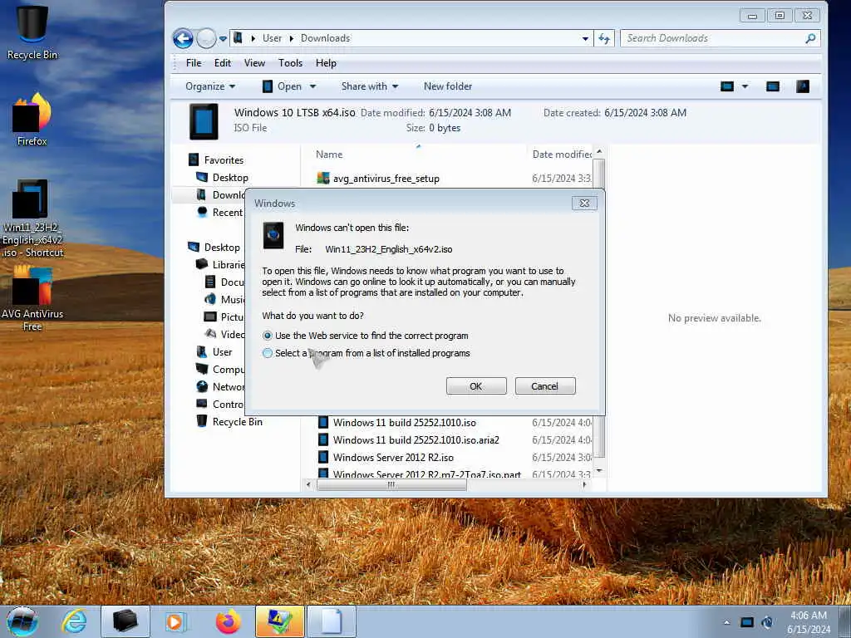
Task: Toggle the preview pane icon
Action: [x=773, y=86]
